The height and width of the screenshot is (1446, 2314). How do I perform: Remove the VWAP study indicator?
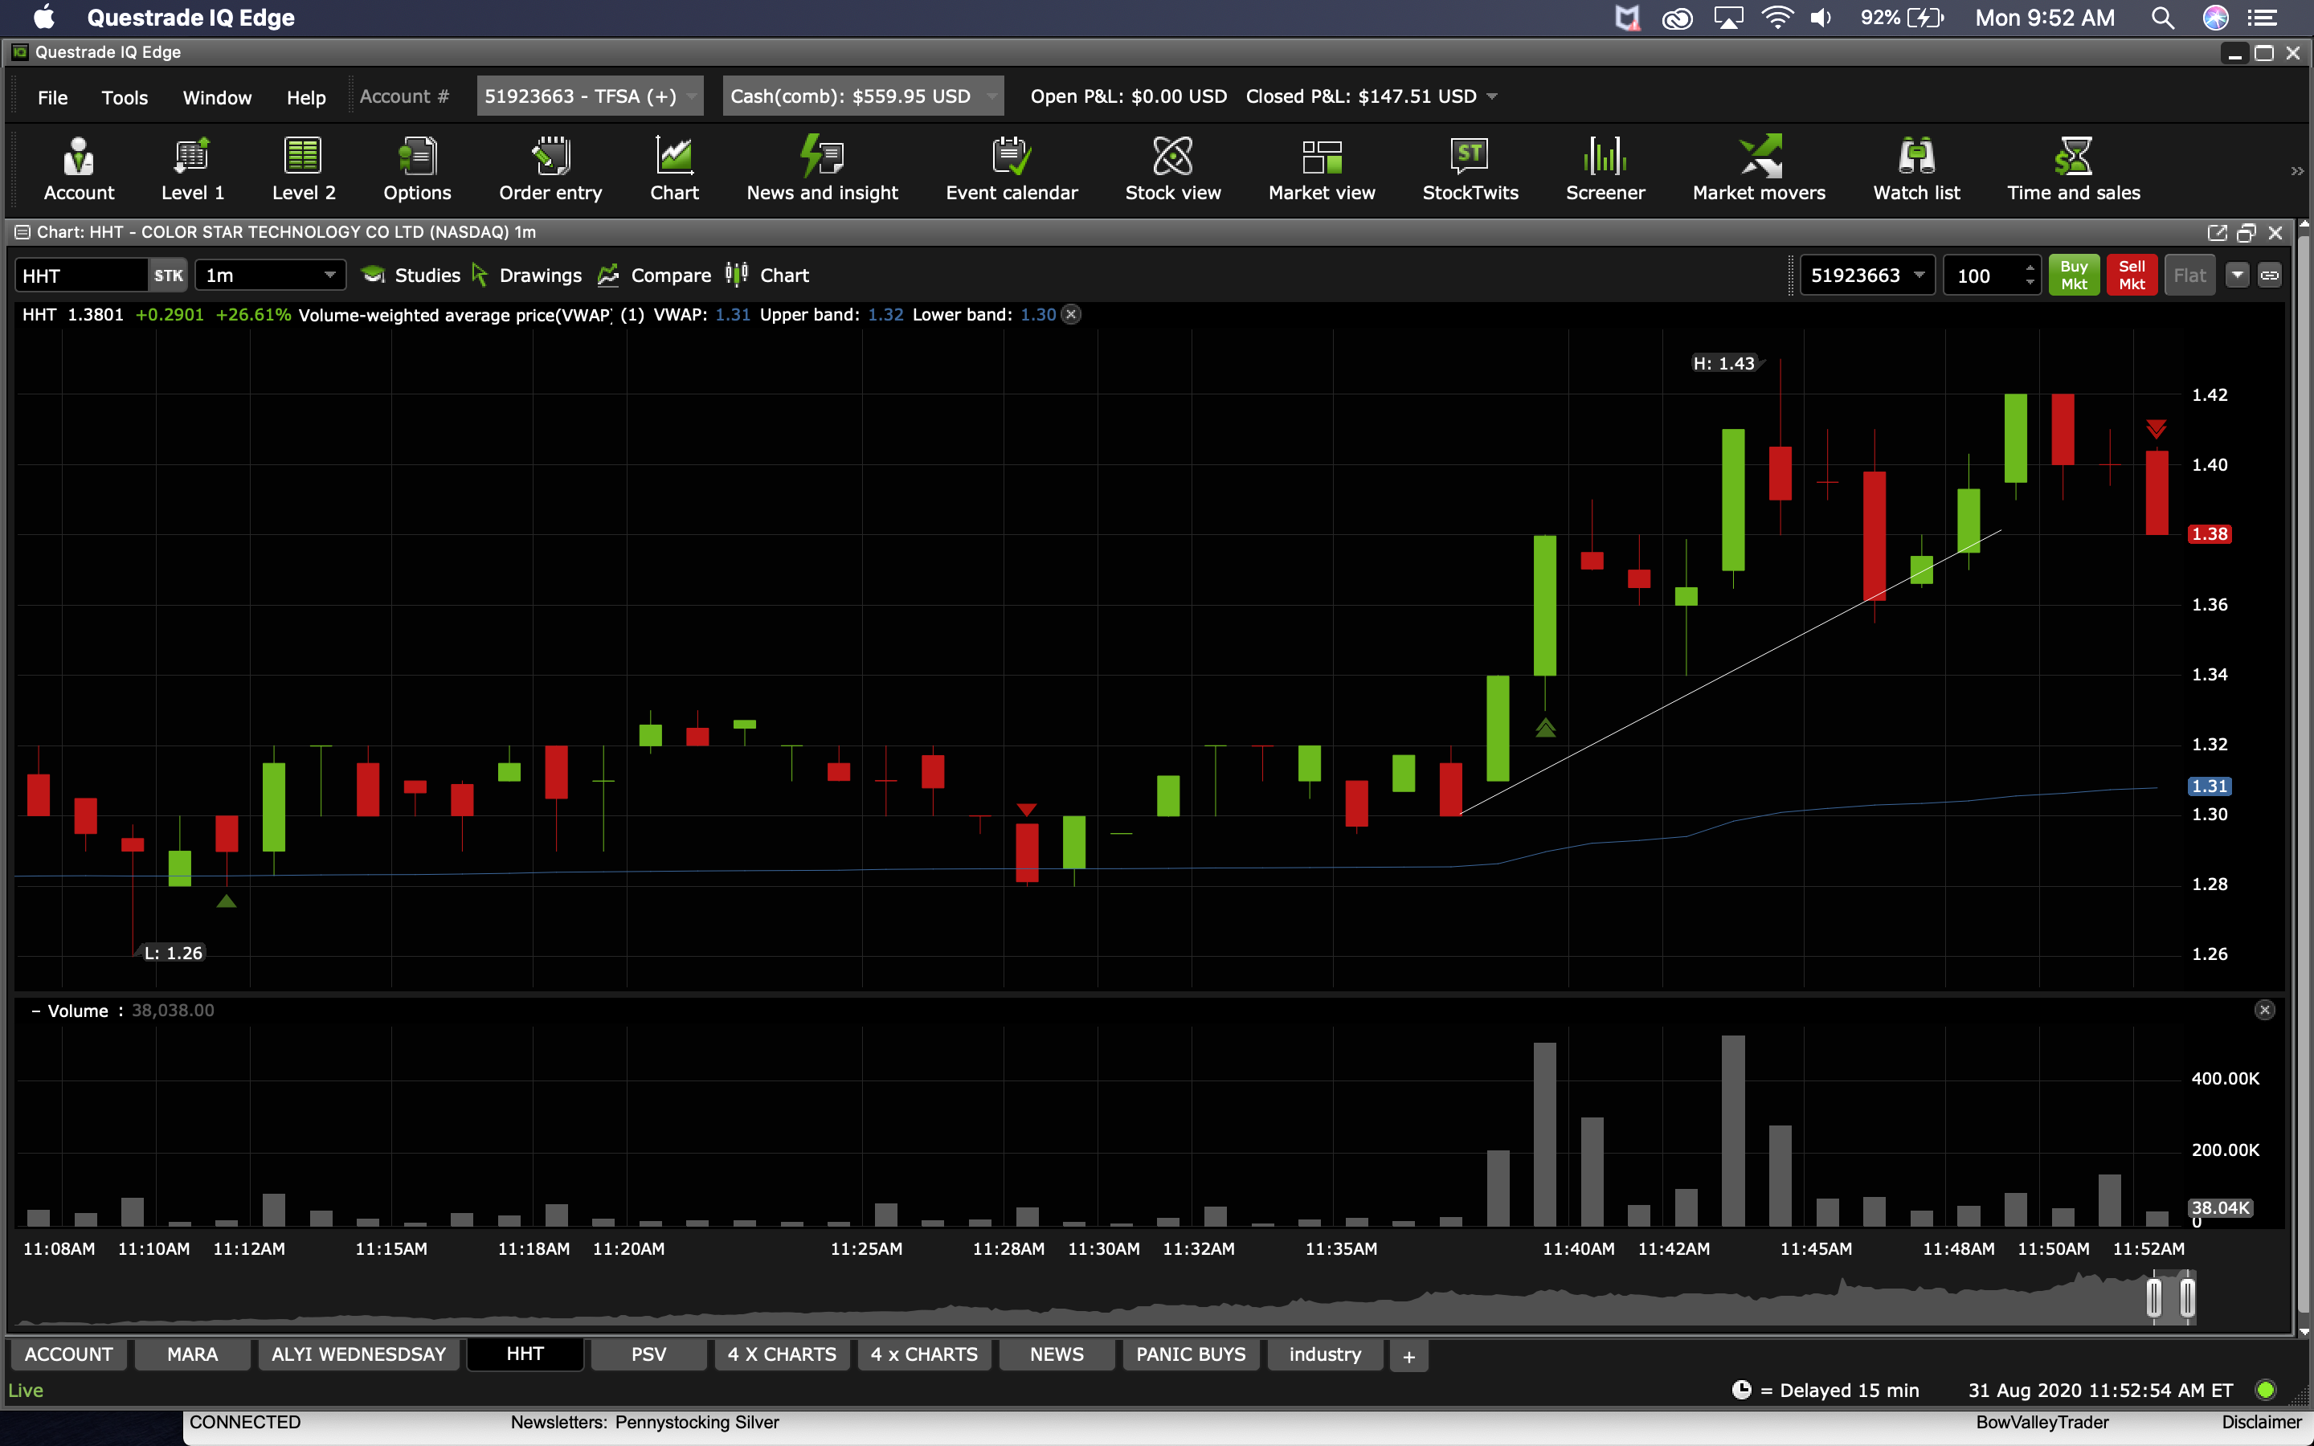click(x=1072, y=315)
